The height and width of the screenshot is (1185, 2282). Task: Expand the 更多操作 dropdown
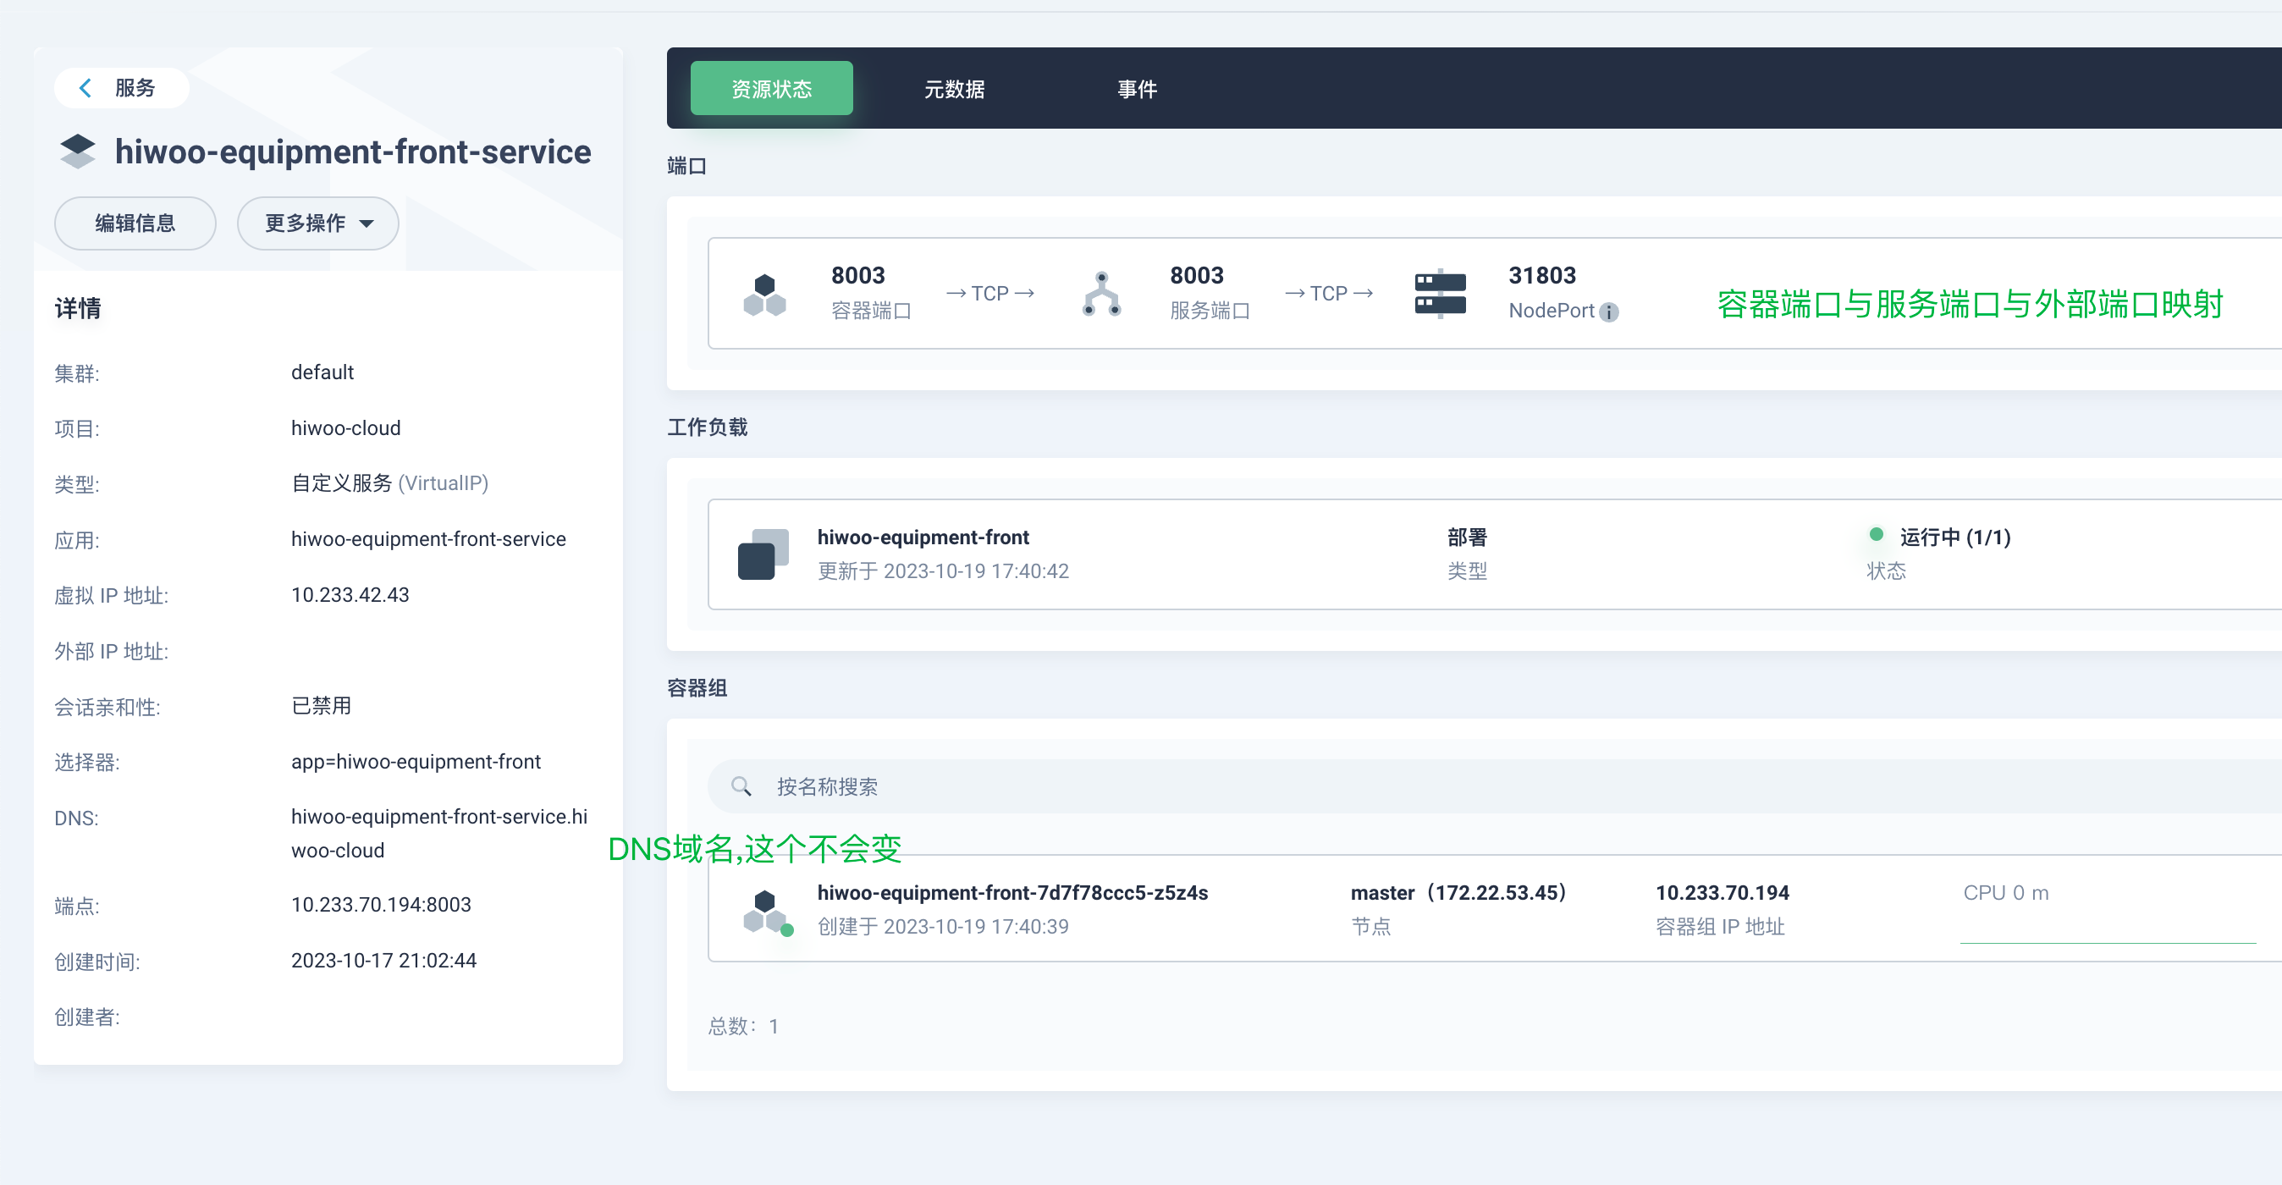point(317,223)
